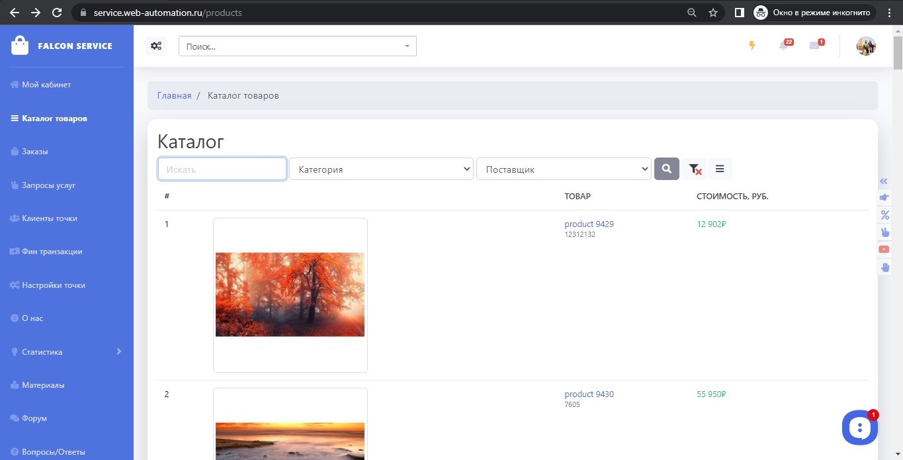This screenshot has height=460, width=903.
Task: Click the percent icon in side panel
Action: 884,215
